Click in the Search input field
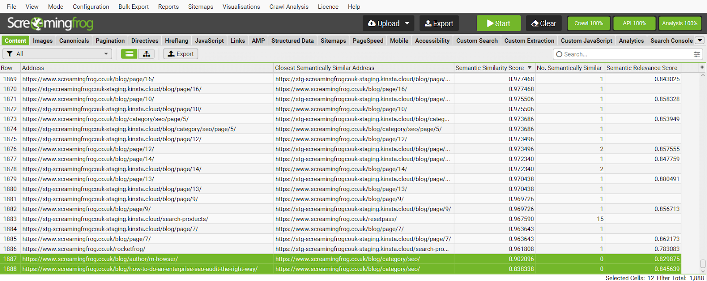Image resolution: width=707 pixels, height=281 pixels. (628, 54)
